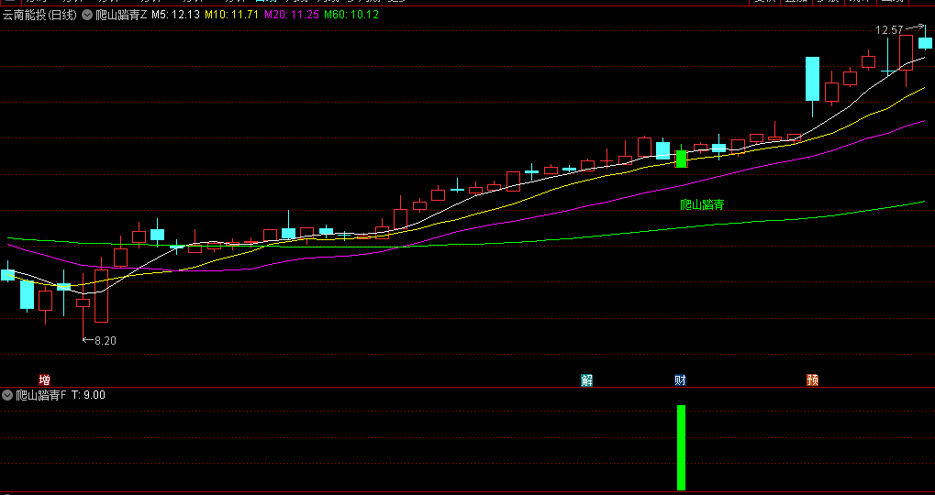Select the 爬山踏青Z main indicator name
Viewport: 935px width, 495px height.
[x=121, y=15]
